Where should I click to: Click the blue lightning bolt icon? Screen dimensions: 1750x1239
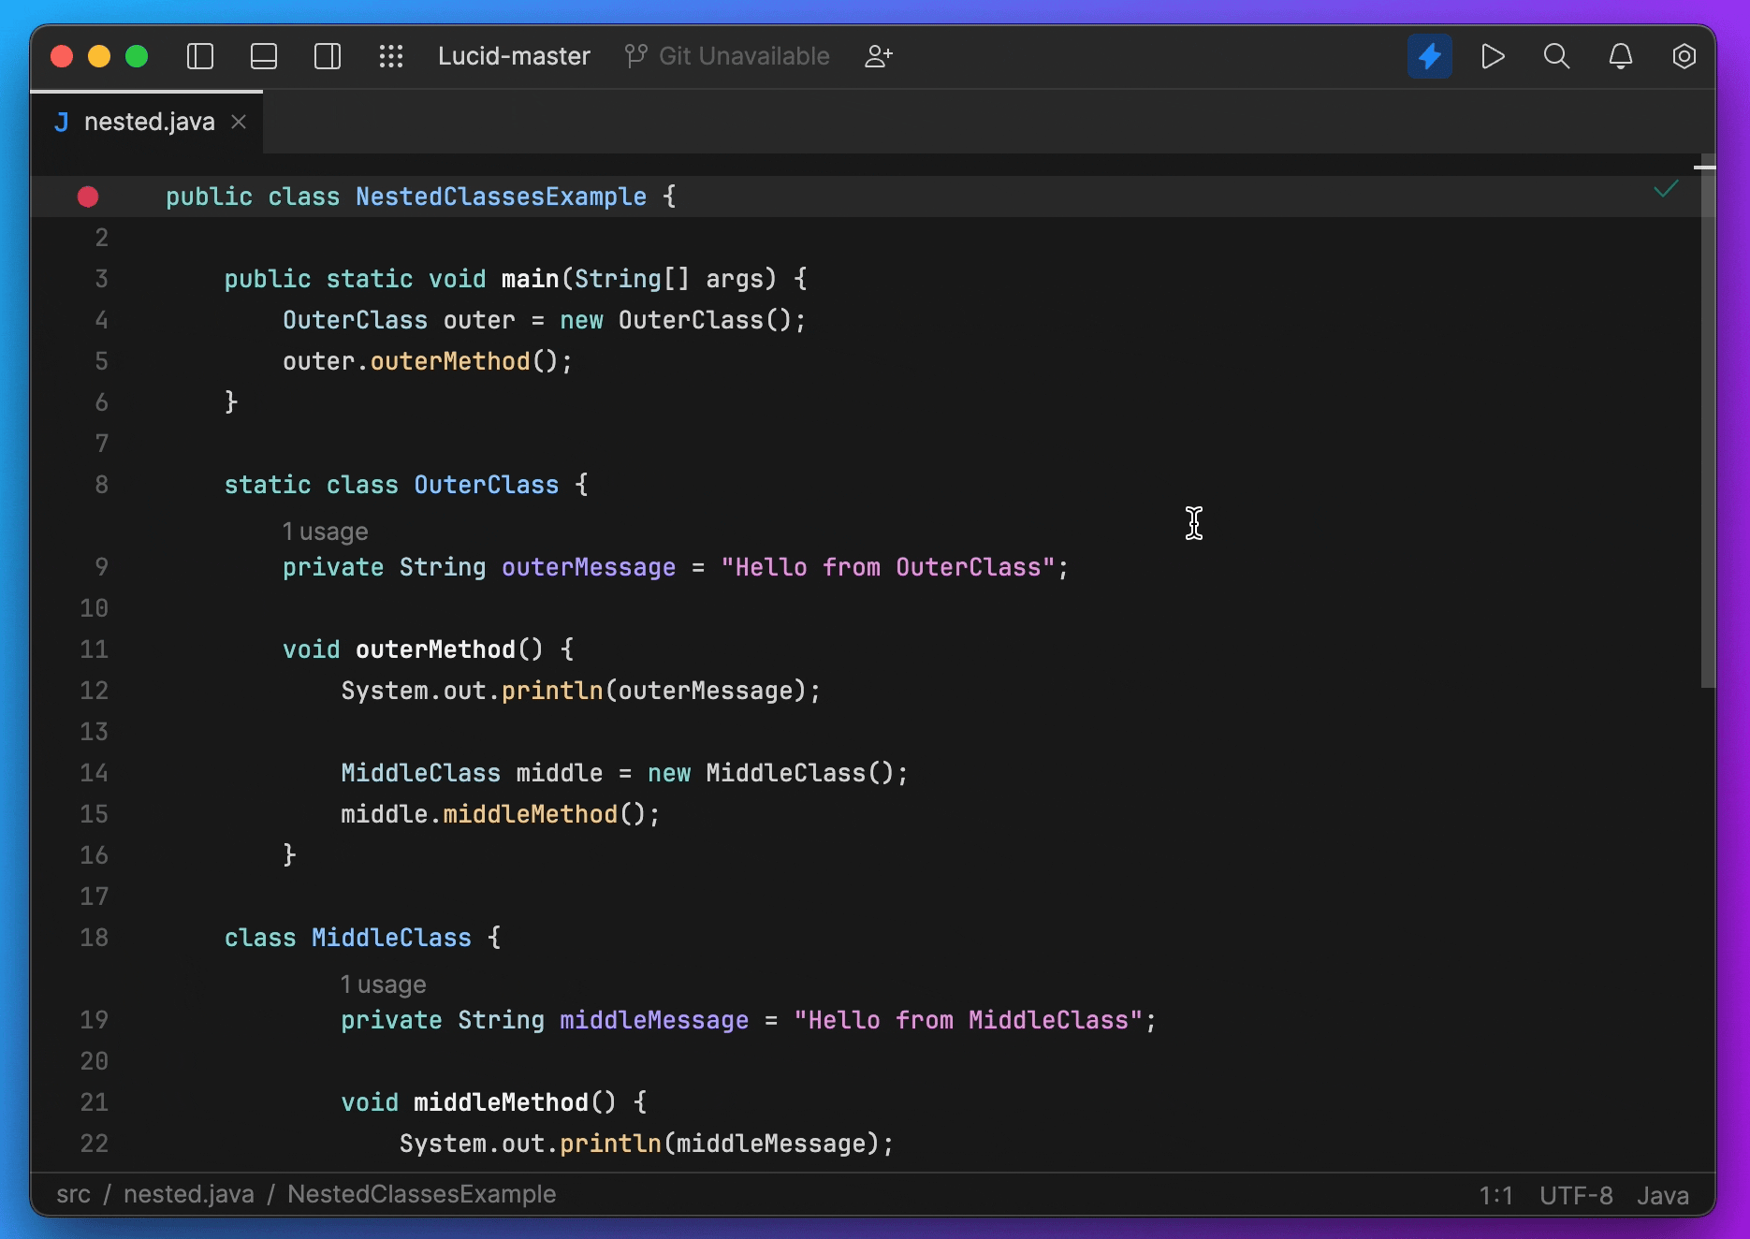[1429, 56]
